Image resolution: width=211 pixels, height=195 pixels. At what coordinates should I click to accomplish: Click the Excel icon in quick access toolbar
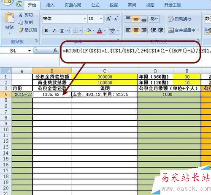point(19,4)
